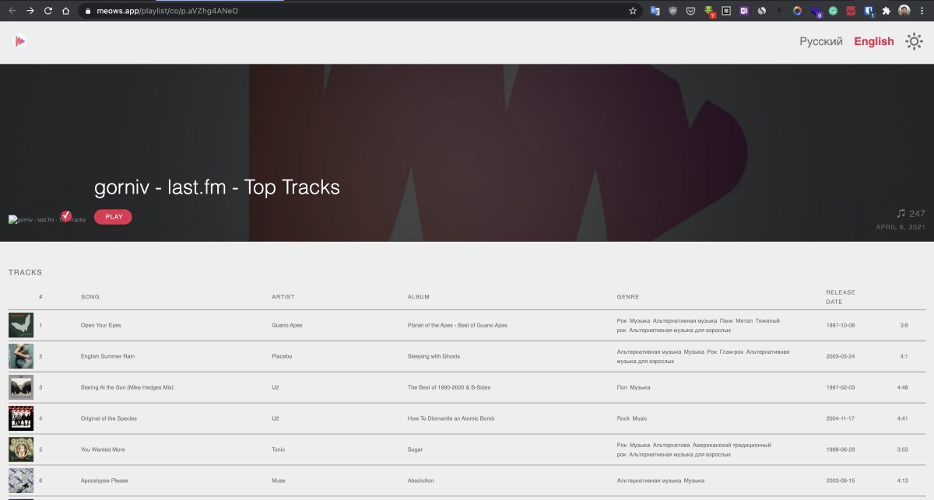934x500 pixels.
Task: Click album art for You Wanted More
Action: [21, 449]
